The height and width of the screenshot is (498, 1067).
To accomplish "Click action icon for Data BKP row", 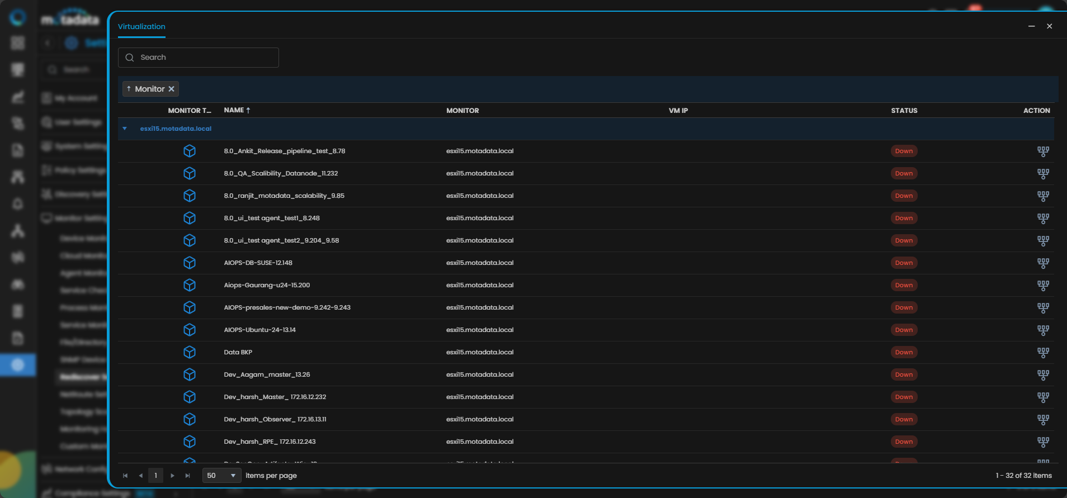I will point(1043,353).
